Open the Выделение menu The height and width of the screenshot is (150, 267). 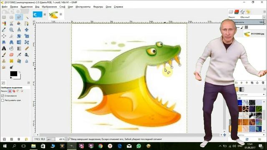click(27, 7)
